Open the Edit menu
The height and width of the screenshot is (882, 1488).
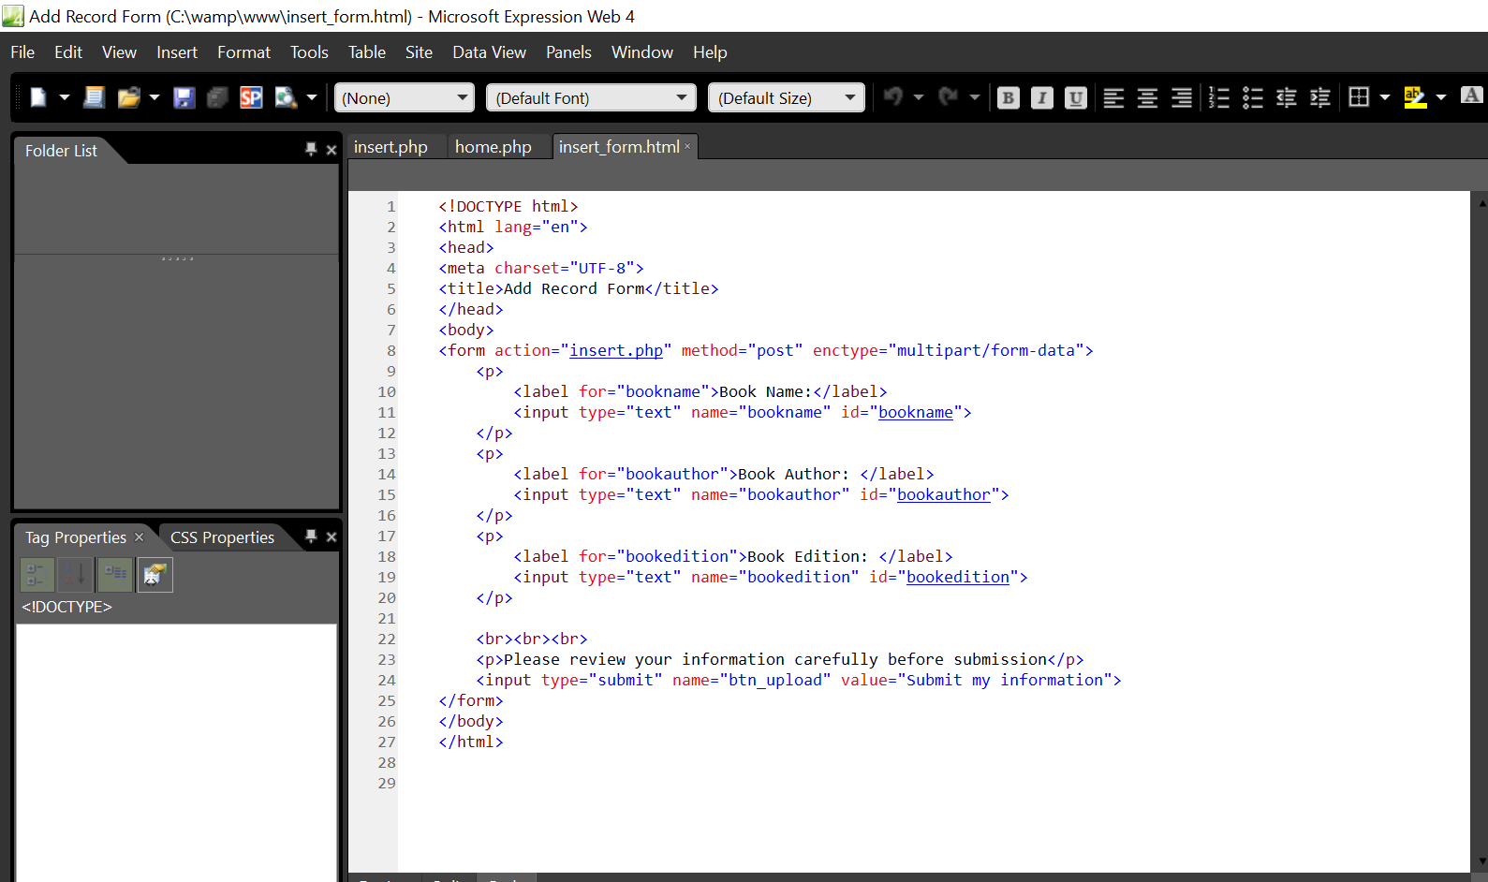(x=68, y=52)
